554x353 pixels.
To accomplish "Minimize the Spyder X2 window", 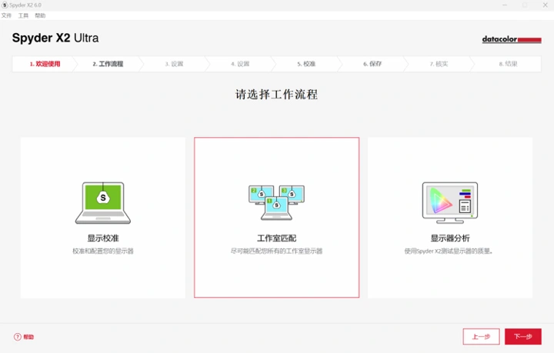I will point(505,5).
